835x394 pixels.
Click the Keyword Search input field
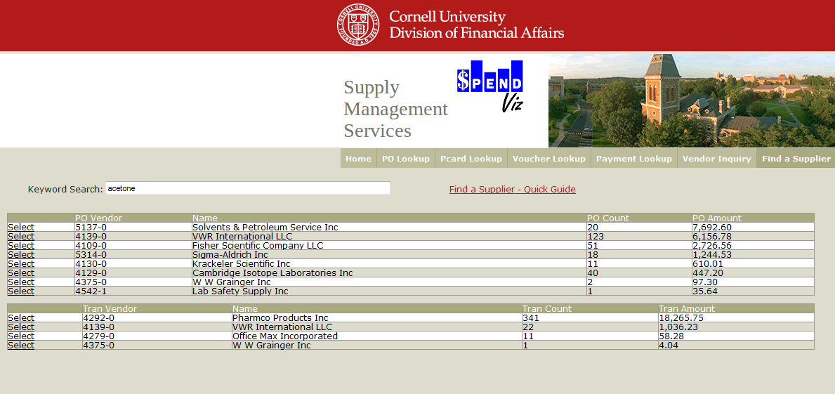click(x=248, y=188)
